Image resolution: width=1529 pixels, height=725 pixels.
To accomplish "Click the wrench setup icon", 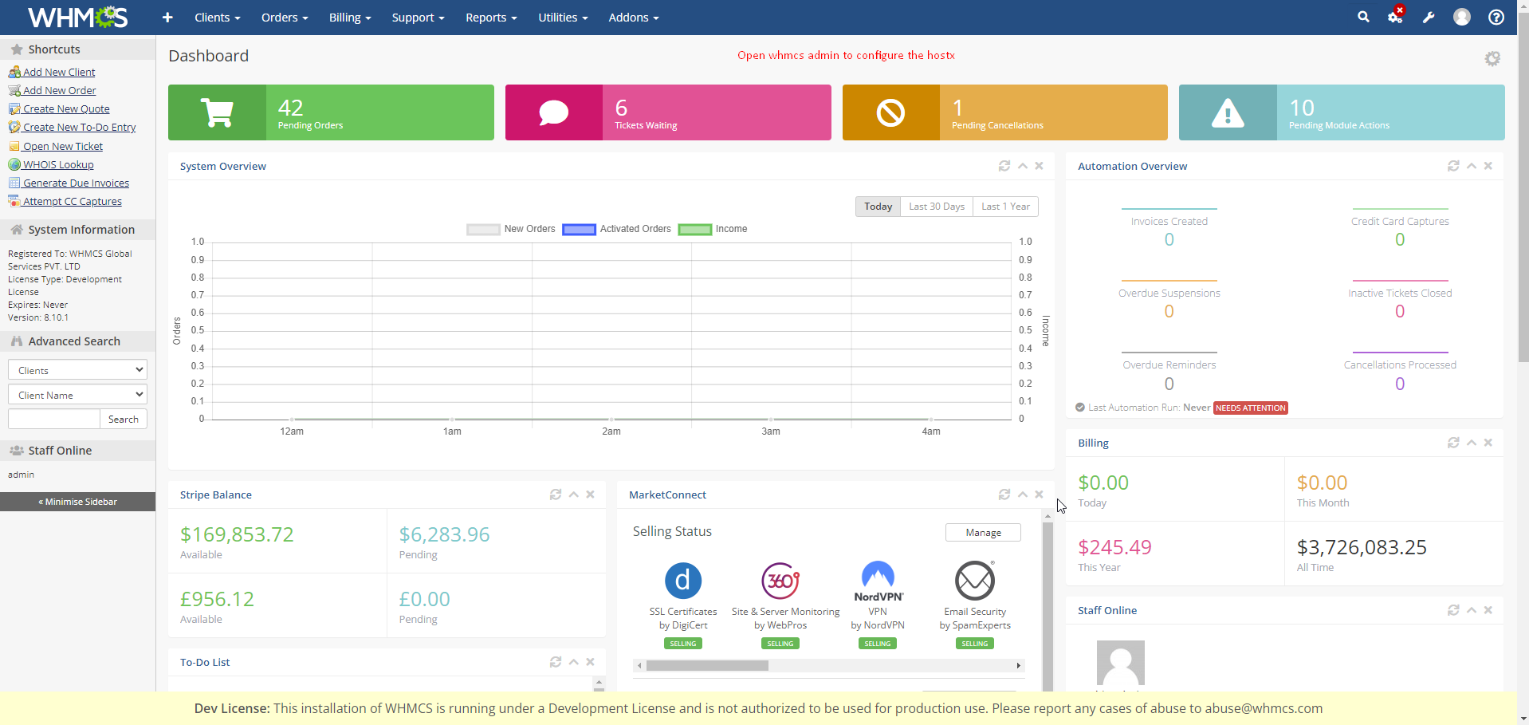I will (x=1429, y=18).
